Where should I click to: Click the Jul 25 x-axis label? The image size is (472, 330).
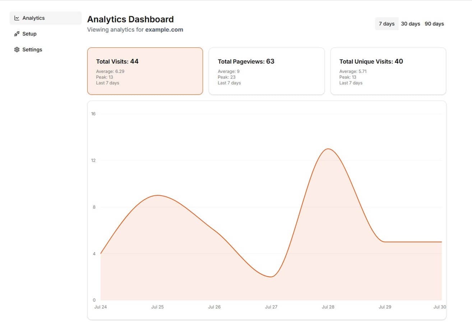coord(157,307)
